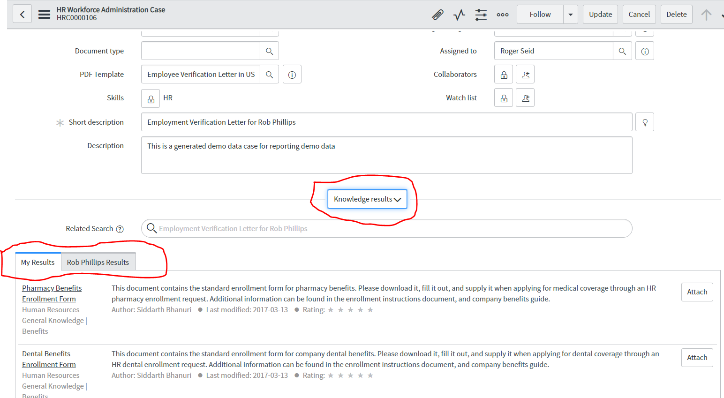Switch to Rob Phillips Results tab
This screenshot has height=398, width=724.
(x=98, y=262)
